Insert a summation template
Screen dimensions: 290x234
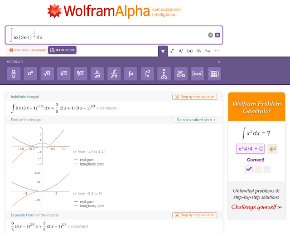164,74
